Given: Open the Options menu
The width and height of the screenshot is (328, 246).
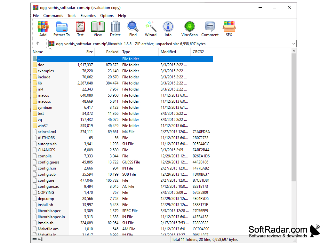Looking at the screenshot, I should tap(107, 16).
